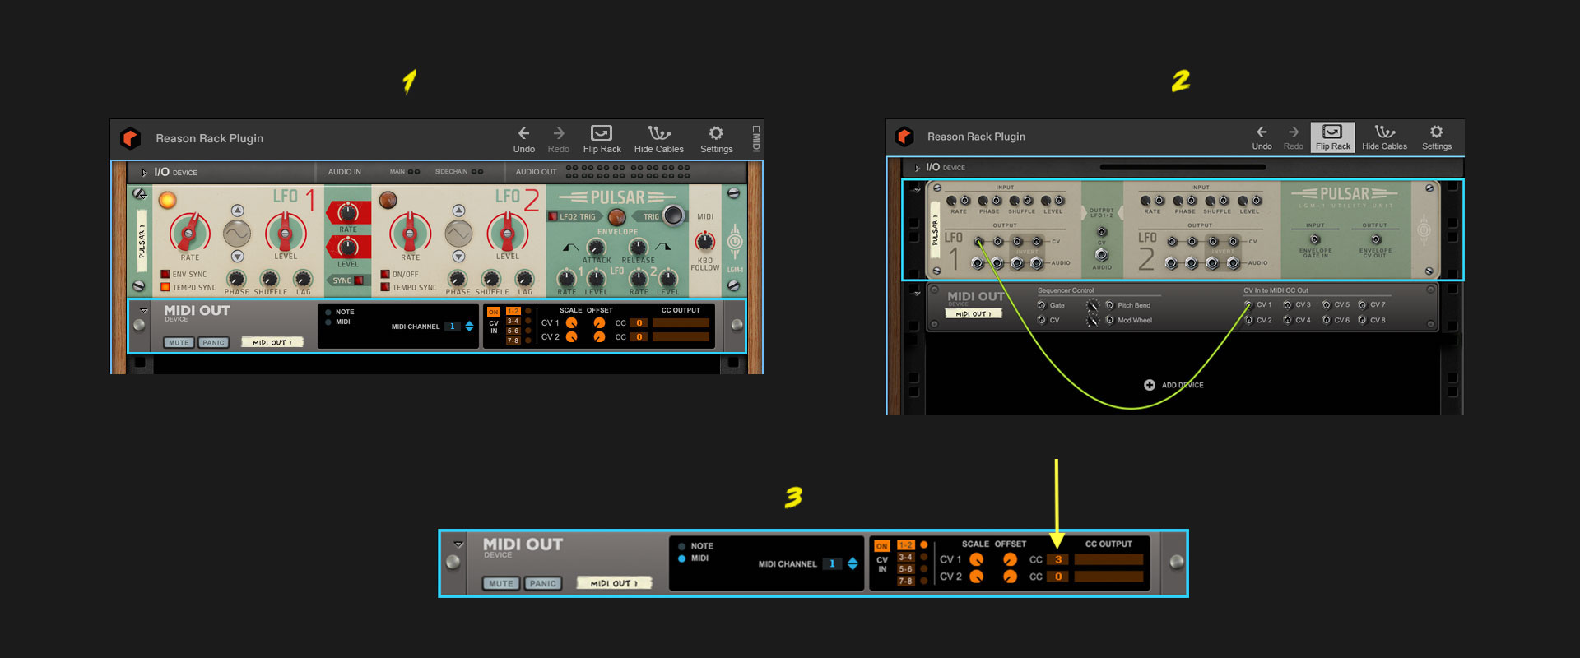
Task: Toggle TEMPO SYNC on LFO 1
Action: coord(165,287)
